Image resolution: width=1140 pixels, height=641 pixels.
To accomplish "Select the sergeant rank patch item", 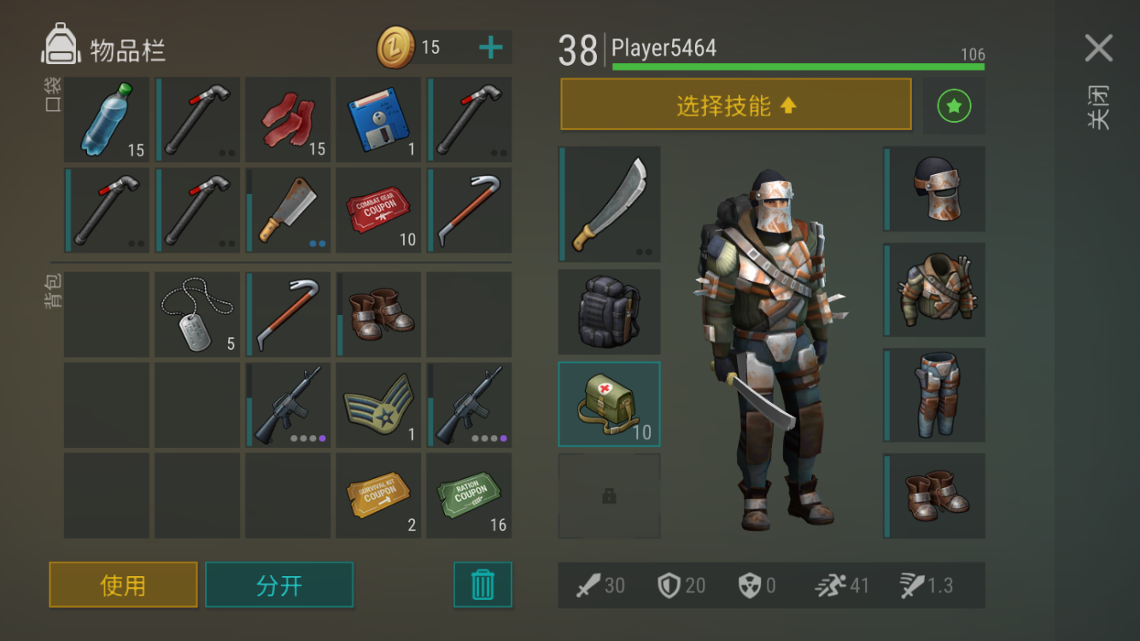I will tap(378, 405).
